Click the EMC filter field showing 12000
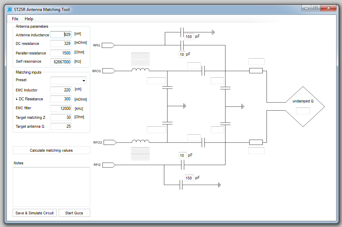This screenshot has height=227, width=342. coord(61,109)
